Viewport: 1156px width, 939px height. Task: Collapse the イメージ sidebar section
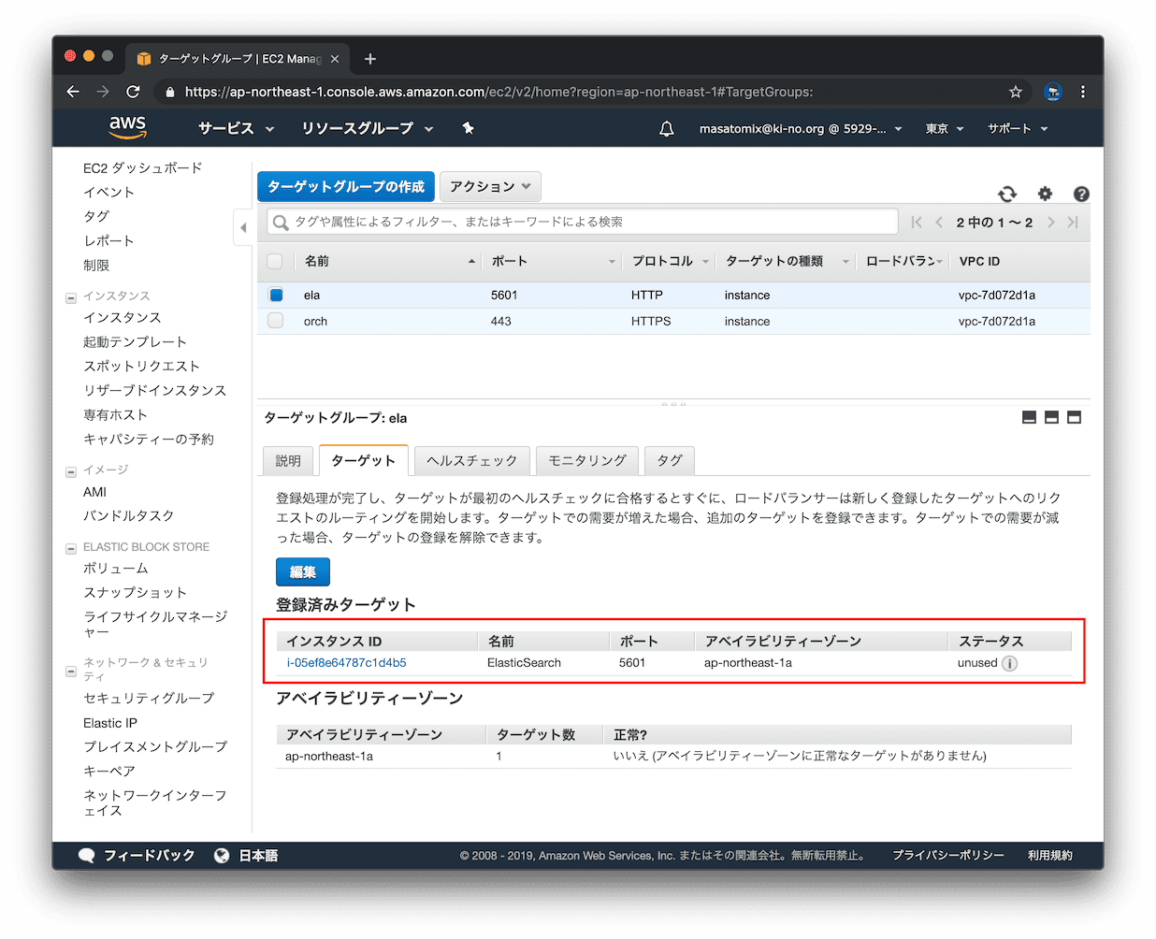tap(71, 472)
